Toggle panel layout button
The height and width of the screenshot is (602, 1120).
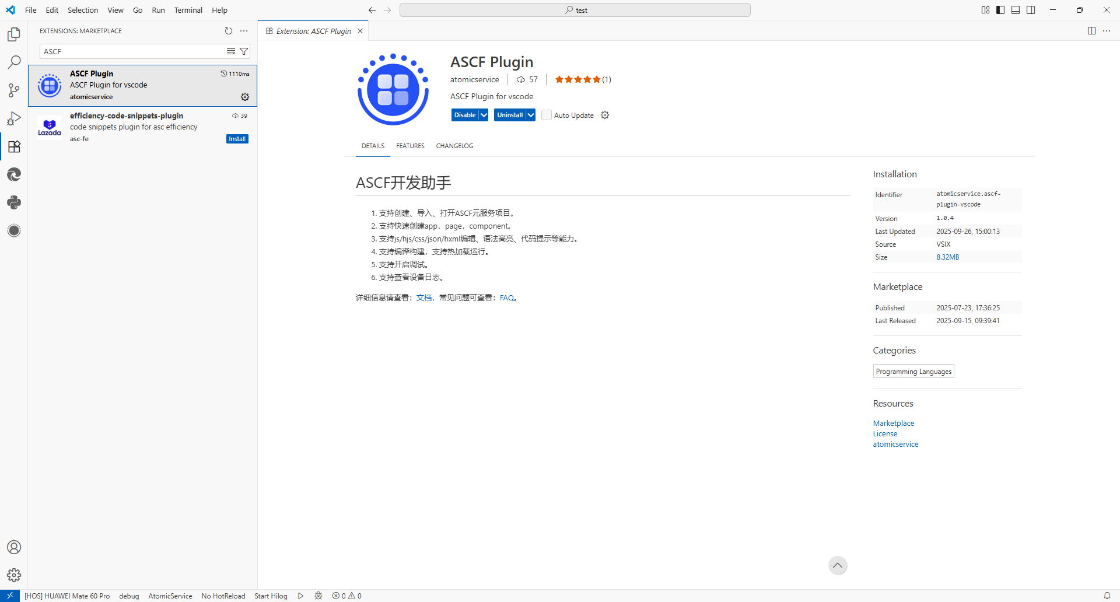pyautogui.click(x=1016, y=10)
